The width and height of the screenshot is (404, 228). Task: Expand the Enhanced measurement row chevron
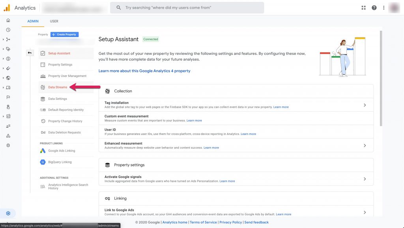pos(365,145)
